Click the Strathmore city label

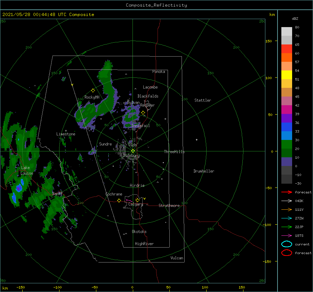(169, 206)
